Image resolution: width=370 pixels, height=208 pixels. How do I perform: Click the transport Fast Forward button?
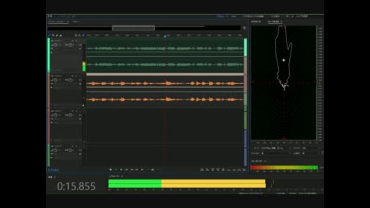pyautogui.click(x=137, y=169)
